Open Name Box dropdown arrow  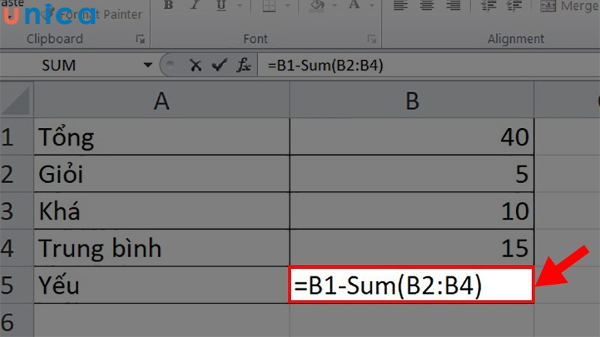(x=148, y=65)
